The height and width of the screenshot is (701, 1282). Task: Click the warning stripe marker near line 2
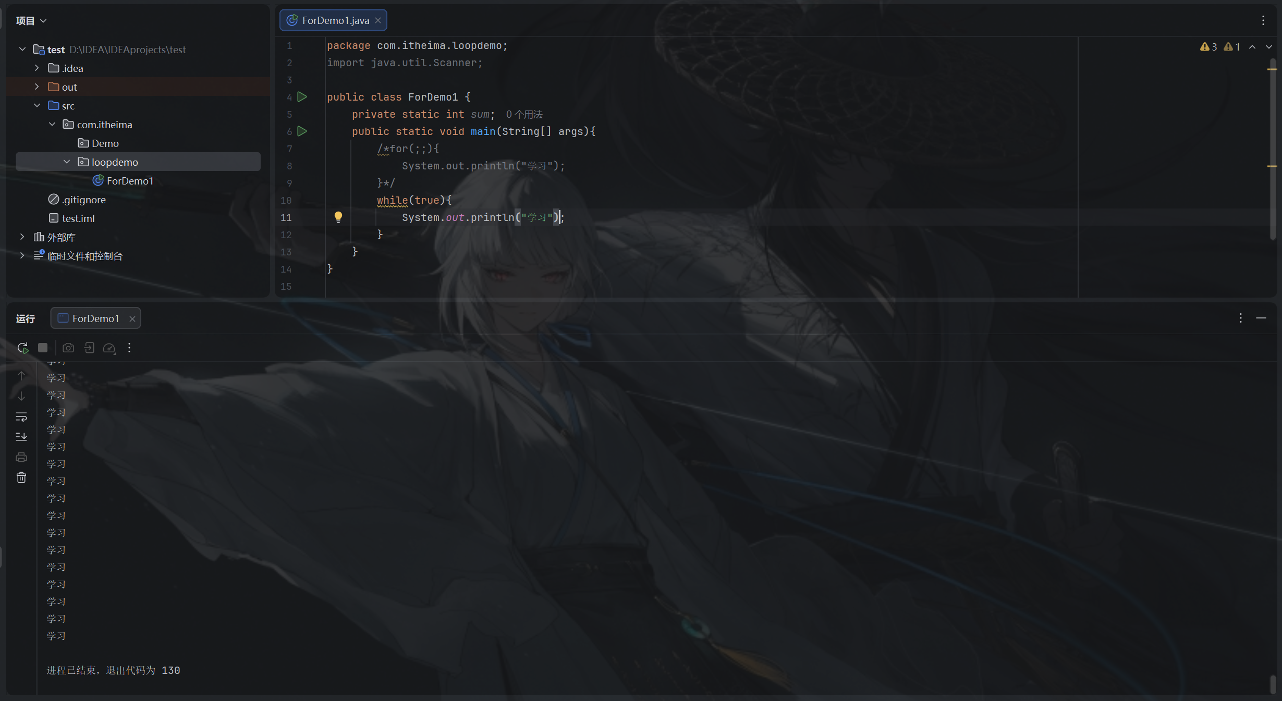tap(1272, 69)
